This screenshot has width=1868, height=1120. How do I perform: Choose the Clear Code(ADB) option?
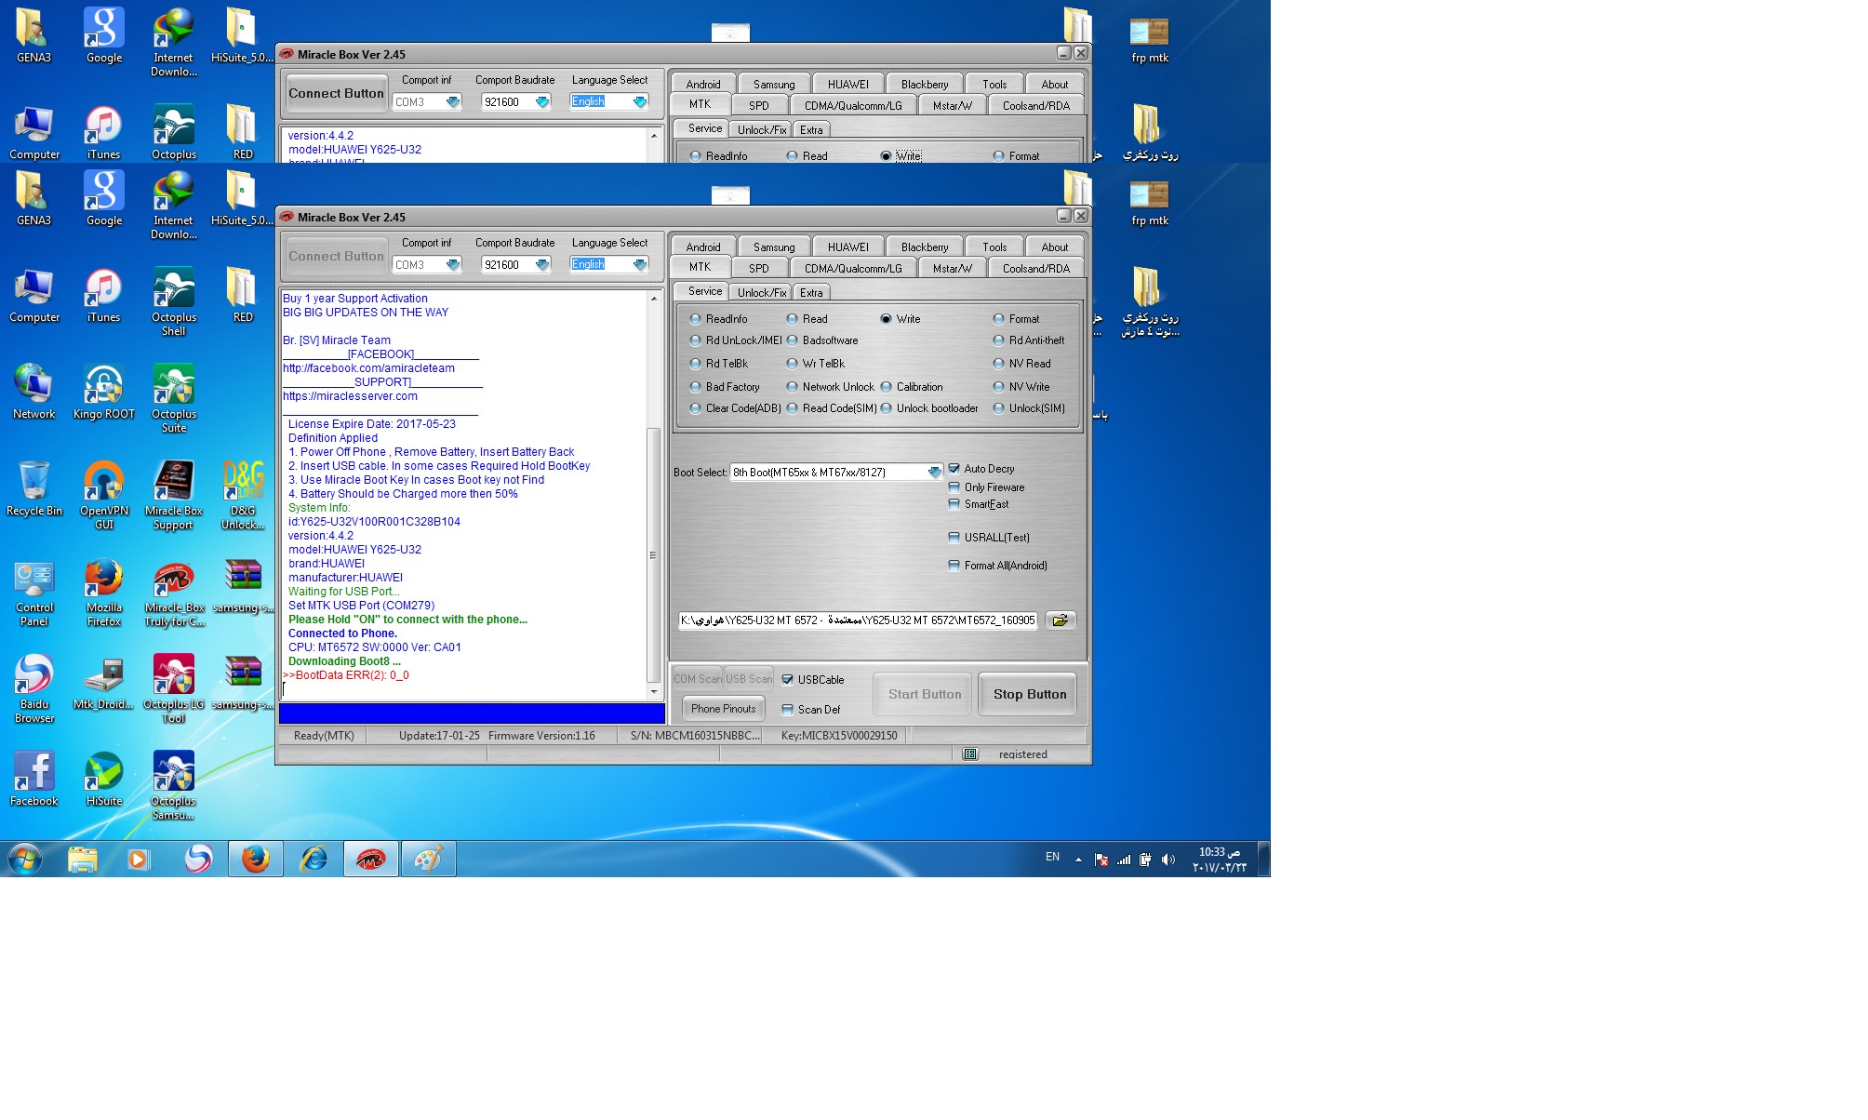[735, 408]
